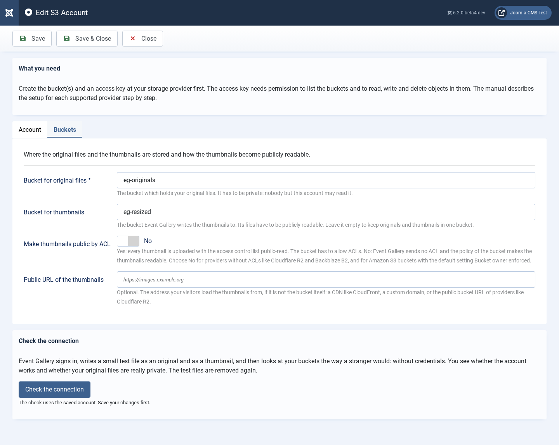
Task: Switch to the Account tab
Action: 30,129
